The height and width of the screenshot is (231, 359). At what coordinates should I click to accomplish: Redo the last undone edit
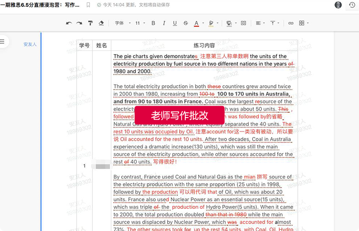click(79, 23)
